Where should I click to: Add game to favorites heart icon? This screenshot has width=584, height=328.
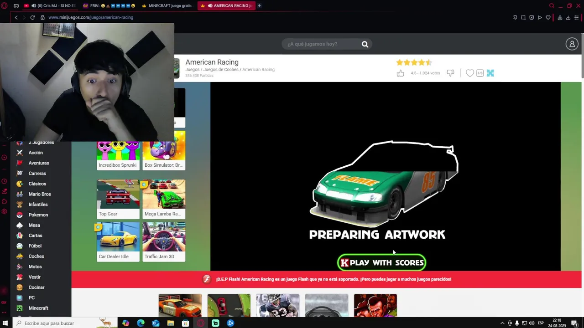470,73
